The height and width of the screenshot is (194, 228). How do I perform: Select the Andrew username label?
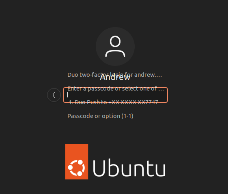(x=115, y=77)
